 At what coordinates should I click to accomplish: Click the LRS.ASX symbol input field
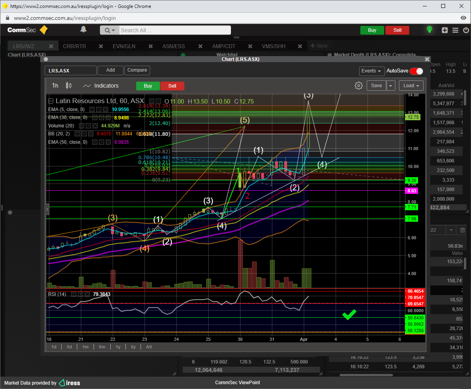coord(70,70)
